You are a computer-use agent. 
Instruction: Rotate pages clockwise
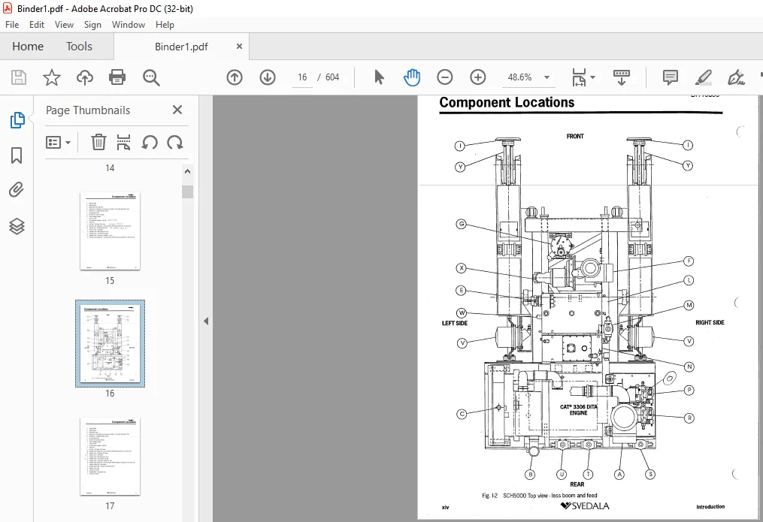[x=174, y=143]
